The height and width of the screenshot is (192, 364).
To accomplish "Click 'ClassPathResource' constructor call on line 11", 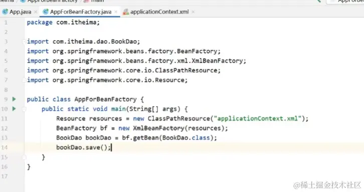I will [x=179, y=118].
